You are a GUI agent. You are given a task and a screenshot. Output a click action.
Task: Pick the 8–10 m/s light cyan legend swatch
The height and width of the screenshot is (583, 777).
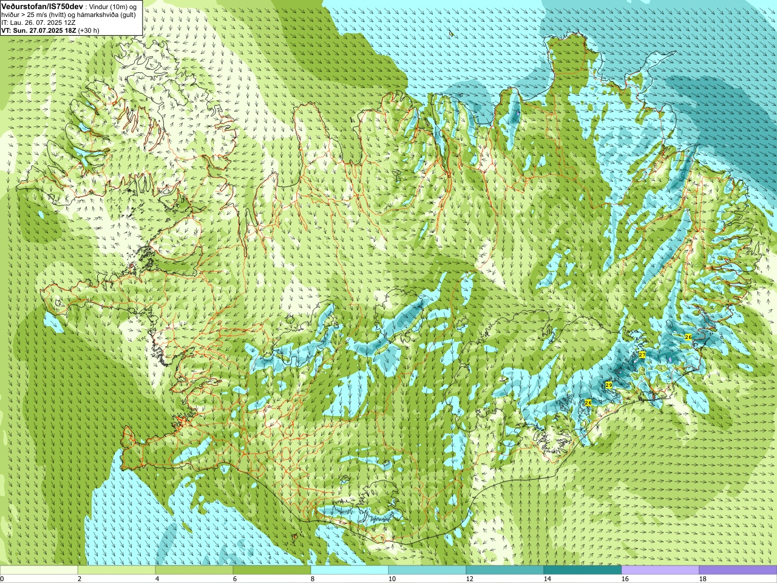pos(350,570)
